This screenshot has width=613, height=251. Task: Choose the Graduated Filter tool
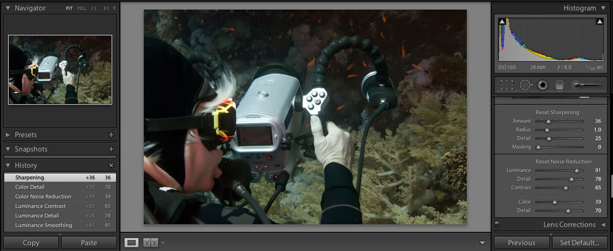[x=559, y=85]
